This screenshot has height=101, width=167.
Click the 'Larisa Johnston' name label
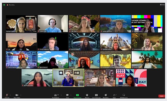107,32
